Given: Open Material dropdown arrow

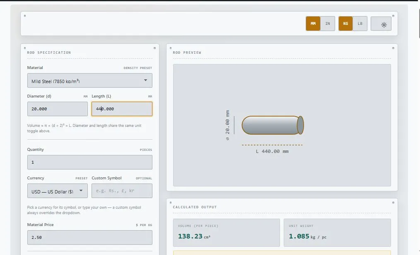Looking at the screenshot, I should (x=145, y=80).
